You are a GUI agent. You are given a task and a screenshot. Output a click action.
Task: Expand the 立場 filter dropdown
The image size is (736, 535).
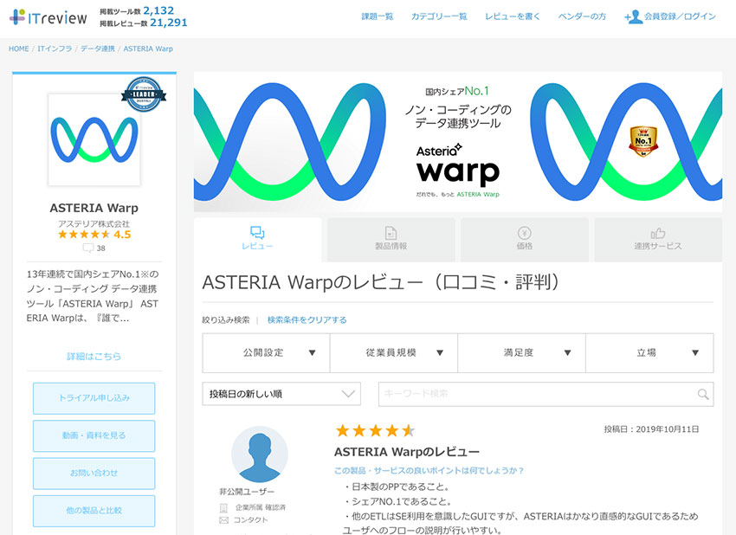649,353
